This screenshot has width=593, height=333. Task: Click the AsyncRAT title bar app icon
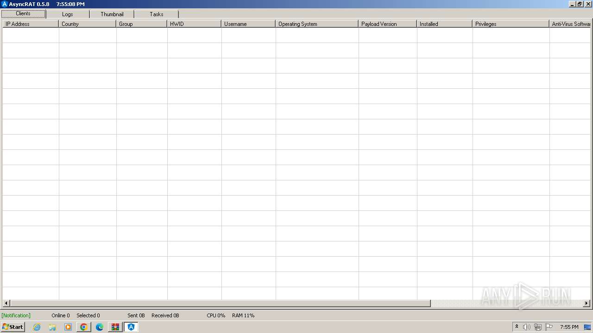click(5, 4)
